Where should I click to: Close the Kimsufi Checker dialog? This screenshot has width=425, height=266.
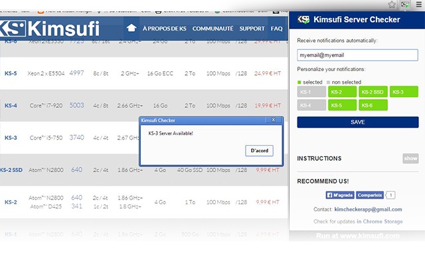(x=274, y=120)
